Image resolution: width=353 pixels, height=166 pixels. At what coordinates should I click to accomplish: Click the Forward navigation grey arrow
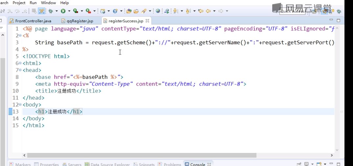(x=221, y=11)
